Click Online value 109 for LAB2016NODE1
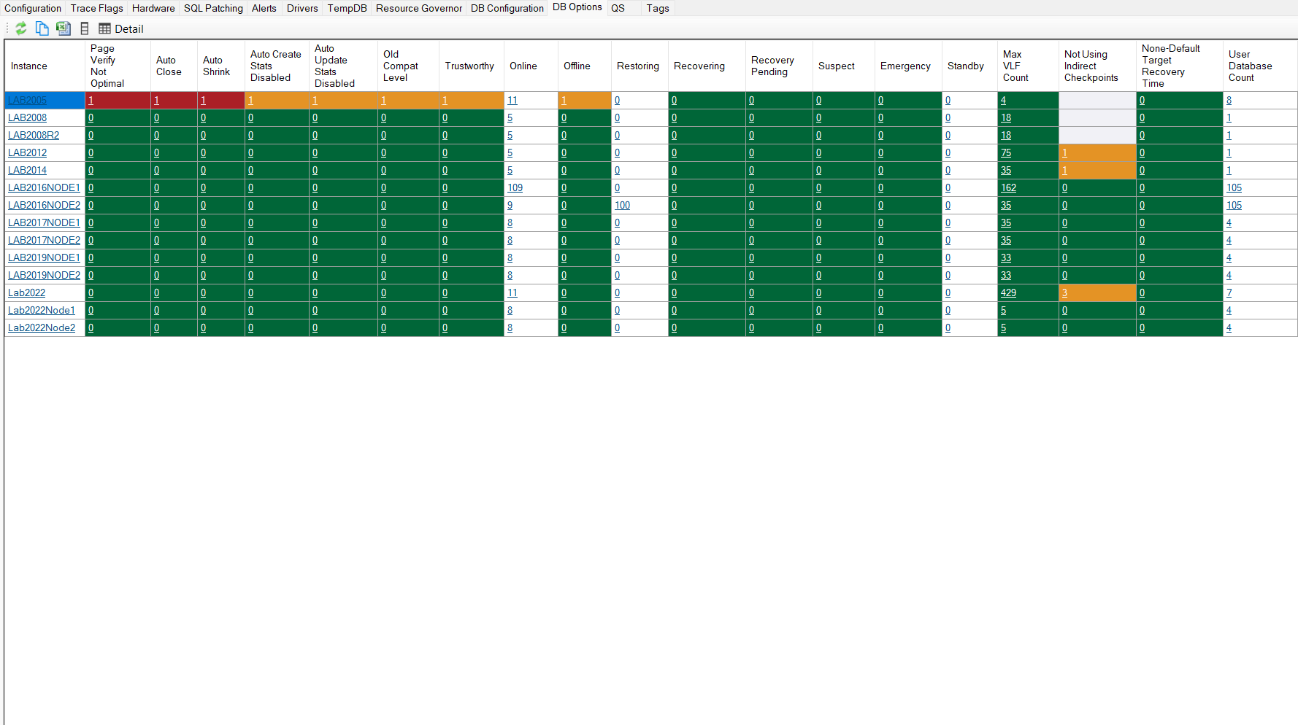The width and height of the screenshot is (1298, 725). coord(515,188)
